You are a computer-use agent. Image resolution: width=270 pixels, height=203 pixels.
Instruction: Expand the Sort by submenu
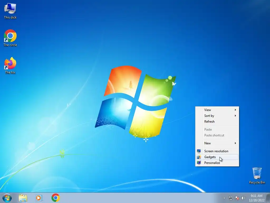217,116
